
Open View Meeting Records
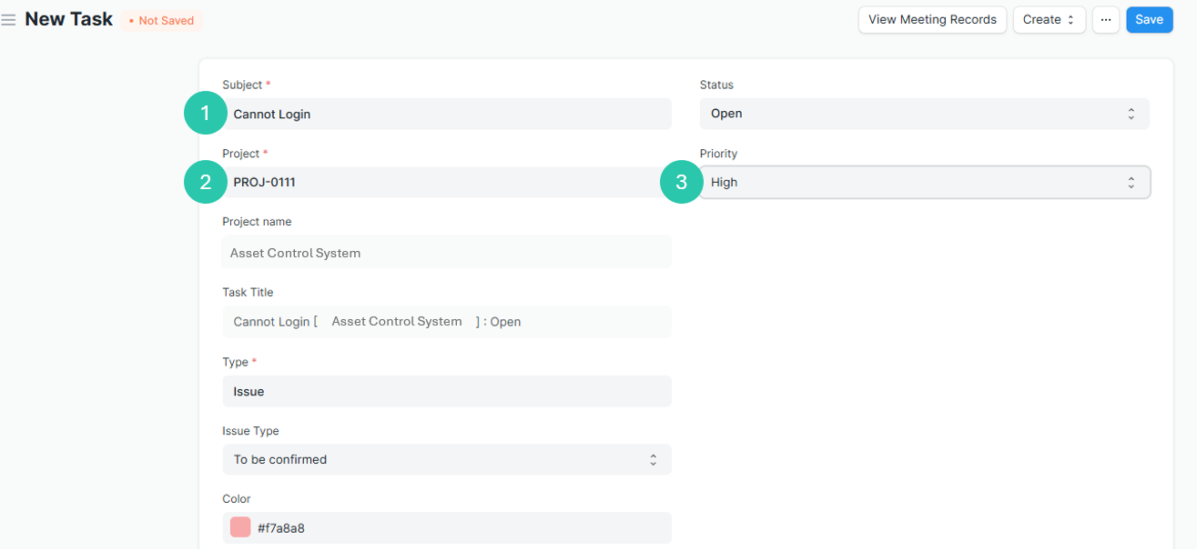(x=932, y=19)
